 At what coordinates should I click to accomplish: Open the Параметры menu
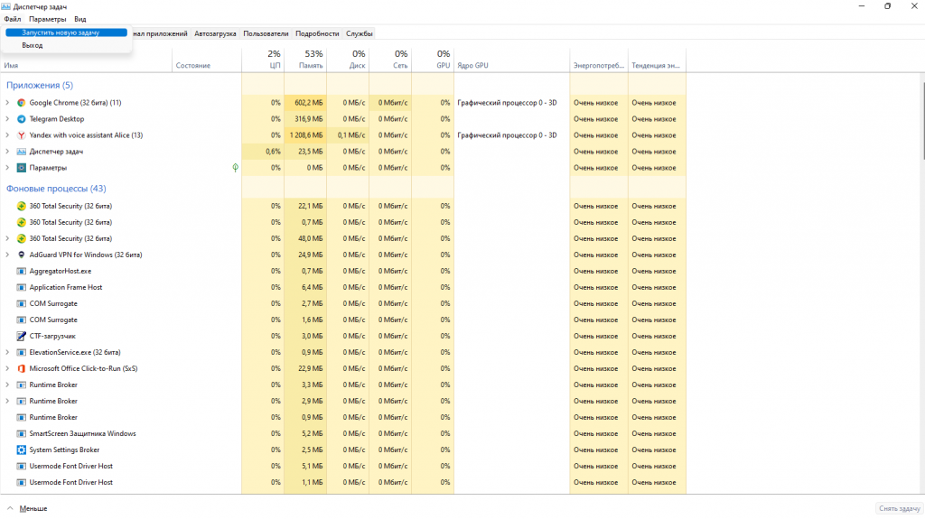pyautogui.click(x=47, y=19)
